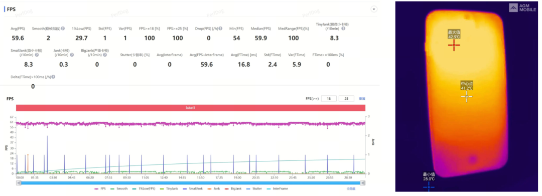This screenshot has width=542, height=196.
Task: Click help icon after Delta(FTime)>100ms [/h]
Action: pos(53,77)
